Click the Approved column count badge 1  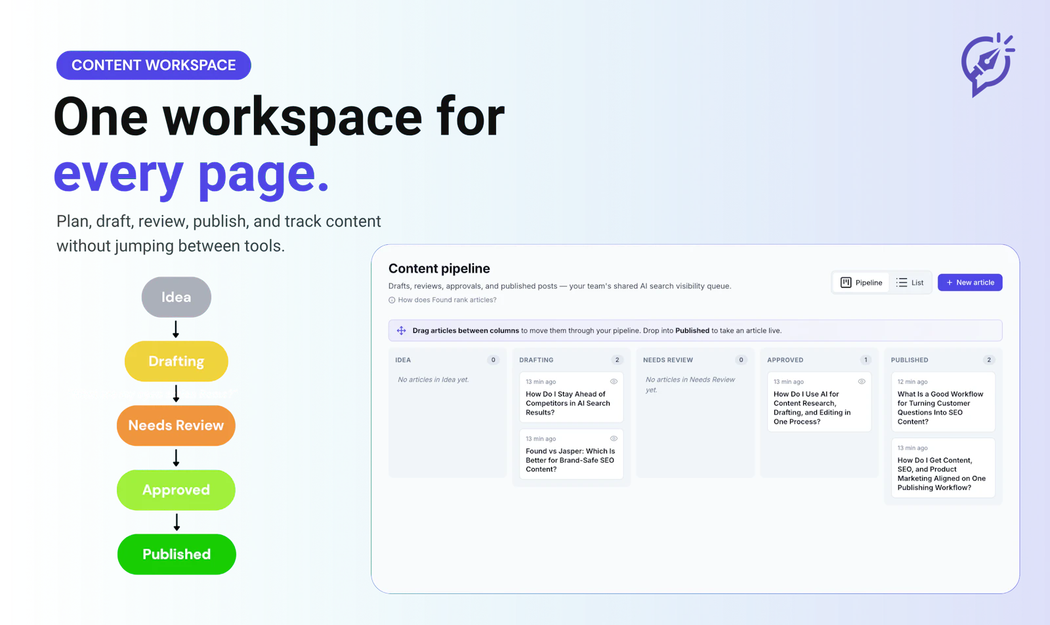coord(866,360)
